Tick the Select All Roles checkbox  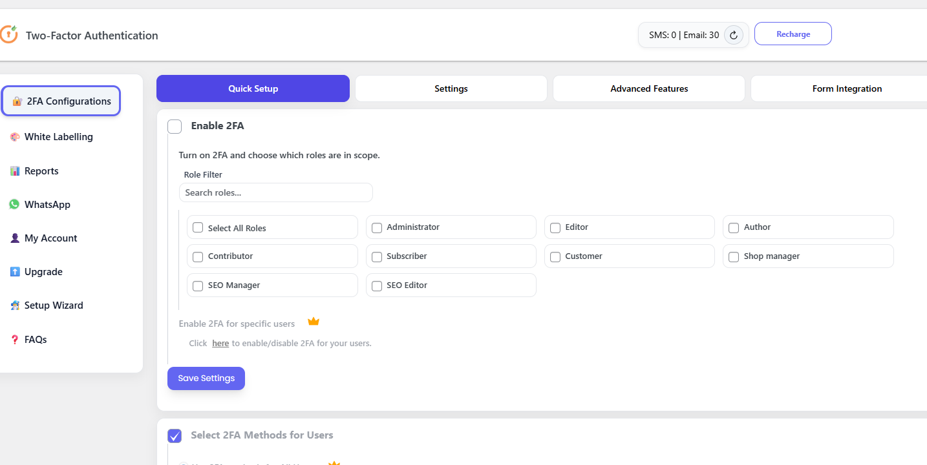point(198,228)
